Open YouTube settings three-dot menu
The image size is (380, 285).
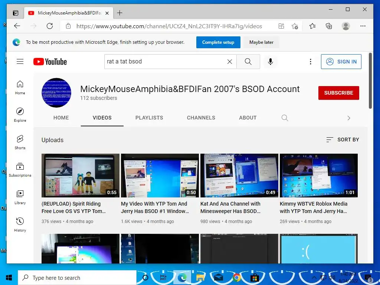click(x=311, y=62)
